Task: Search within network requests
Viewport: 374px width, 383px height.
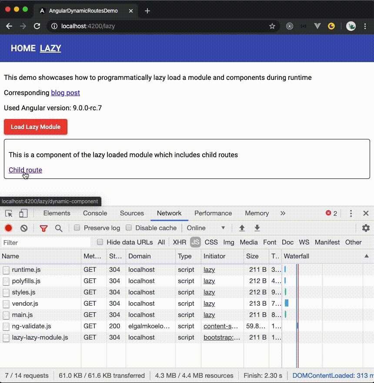Action: tap(59, 228)
